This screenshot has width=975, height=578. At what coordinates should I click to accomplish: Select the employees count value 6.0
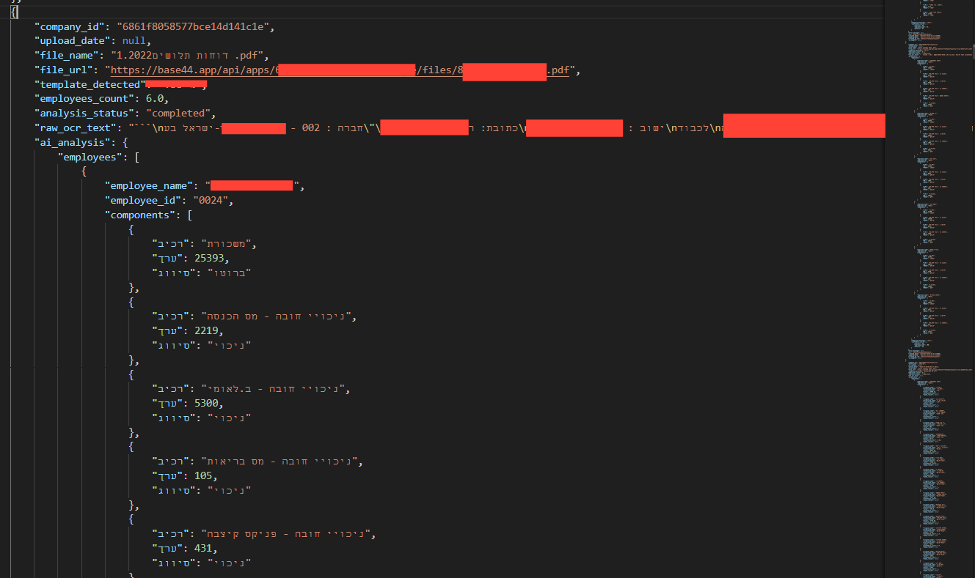pyautogui.click(x=155, y=99)
